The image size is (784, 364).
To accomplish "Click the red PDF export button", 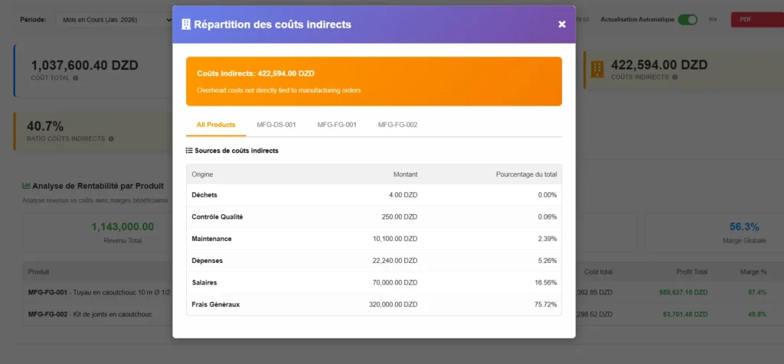I will [757, 19].
